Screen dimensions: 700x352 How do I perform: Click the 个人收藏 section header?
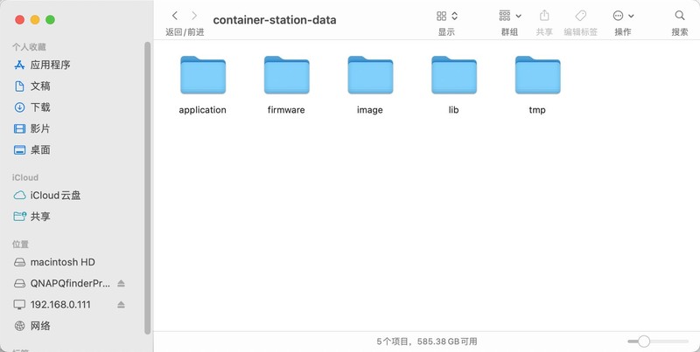pyautogui.click(x=29, y=47)
